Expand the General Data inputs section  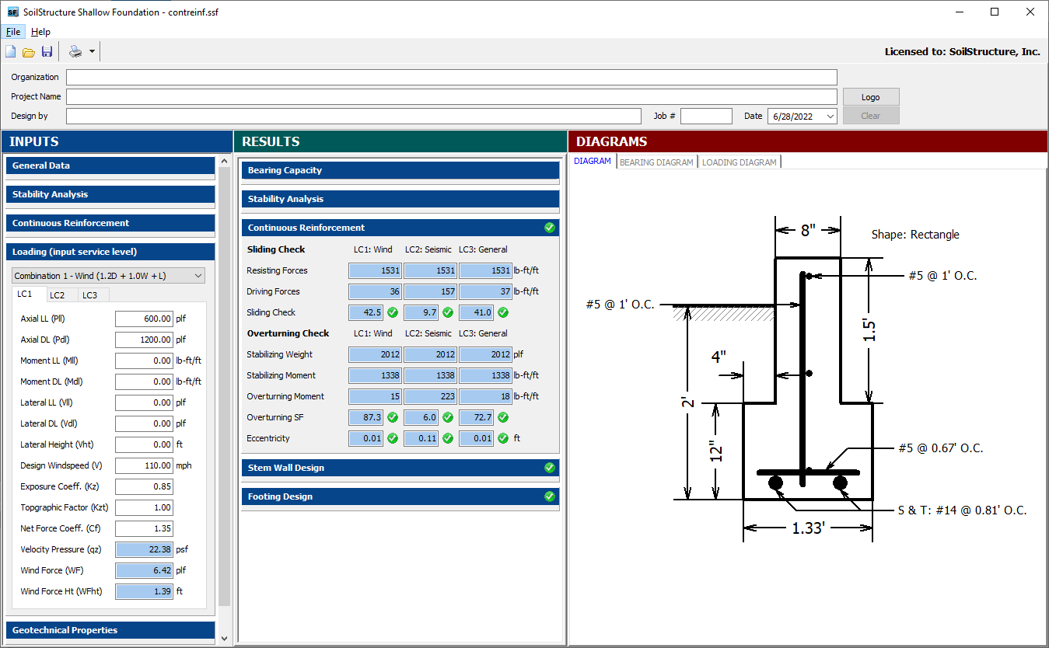coord(110,165)
